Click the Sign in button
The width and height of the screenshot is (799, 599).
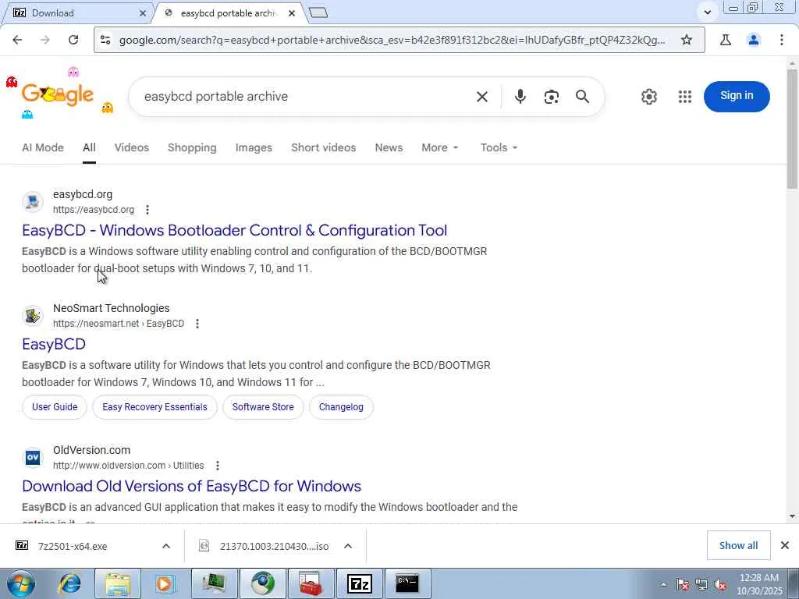[x=737, y=96]
